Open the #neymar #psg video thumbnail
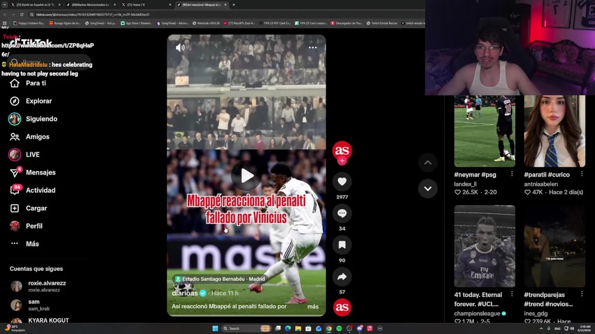The image size is (595, 334). 484,131
